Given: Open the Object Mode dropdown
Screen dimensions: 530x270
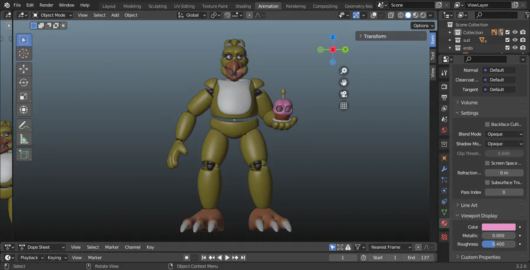Looking at the screenshot, I should tap(52, 15).
